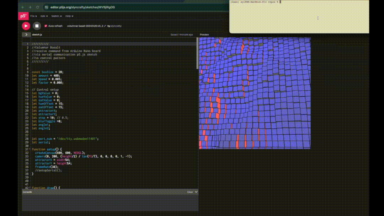
Task: Open the Edit dropdown menu
Action: [44, 16]
